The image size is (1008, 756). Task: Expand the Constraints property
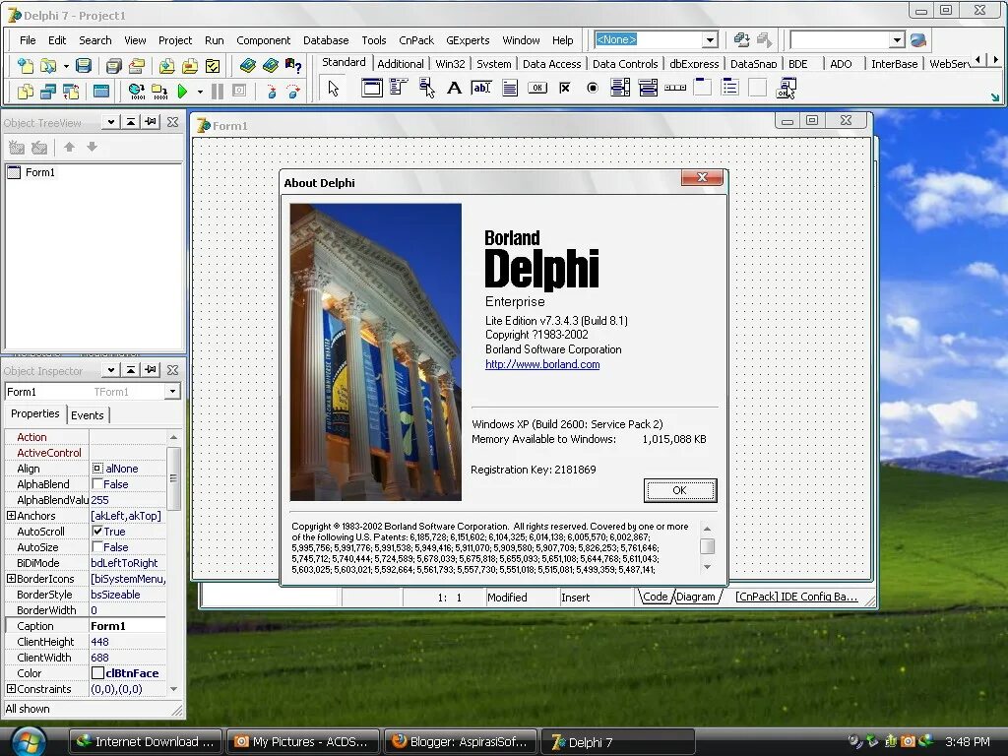click(x=11, y=688)
